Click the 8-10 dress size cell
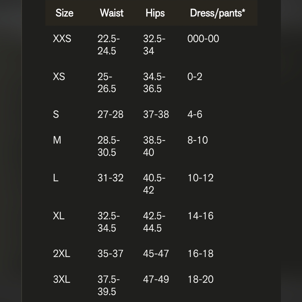The image size is (302, 302). tap(198, 140)
